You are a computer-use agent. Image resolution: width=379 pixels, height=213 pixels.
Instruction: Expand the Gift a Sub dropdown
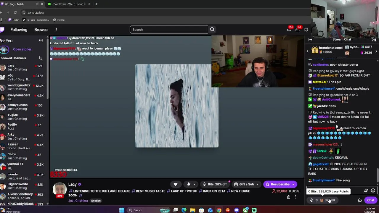click(257, 184)
